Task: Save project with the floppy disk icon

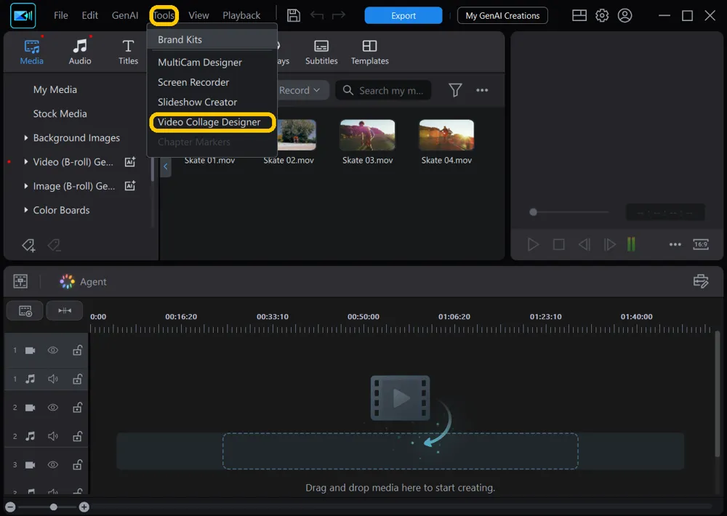Action: (x=294, y=15)
